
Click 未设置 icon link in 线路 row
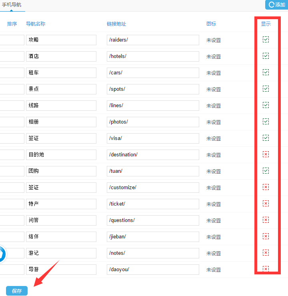pos(214,106)
